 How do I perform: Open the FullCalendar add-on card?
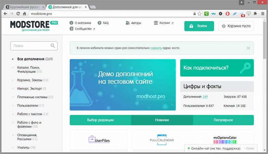point(162,140)
